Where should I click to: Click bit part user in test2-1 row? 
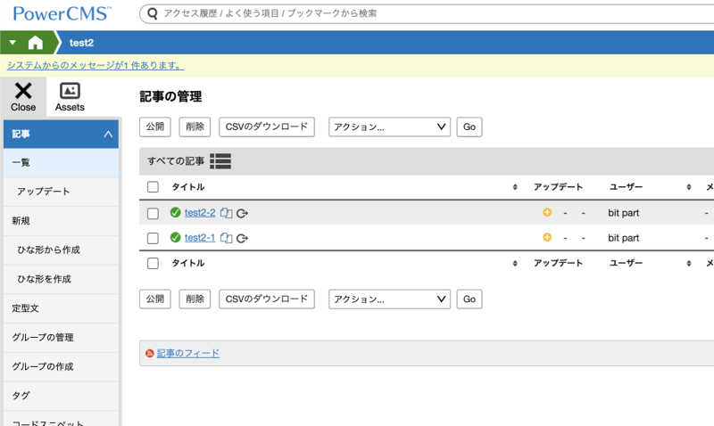(623, 238)
